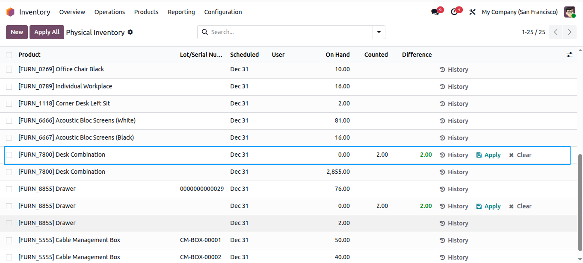
Task: Open the activities clock icon
Action: 454,12
